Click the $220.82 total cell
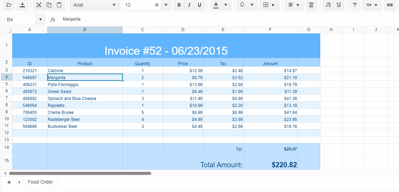The width and height of the screenshot is (399, 192). 271,161
